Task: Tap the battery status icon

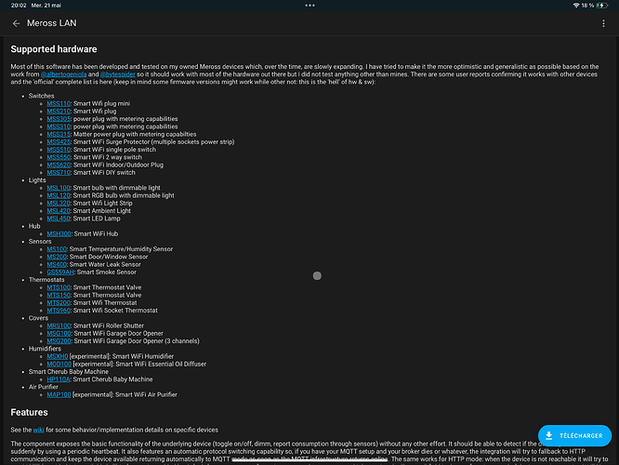Action: [601, 6]
